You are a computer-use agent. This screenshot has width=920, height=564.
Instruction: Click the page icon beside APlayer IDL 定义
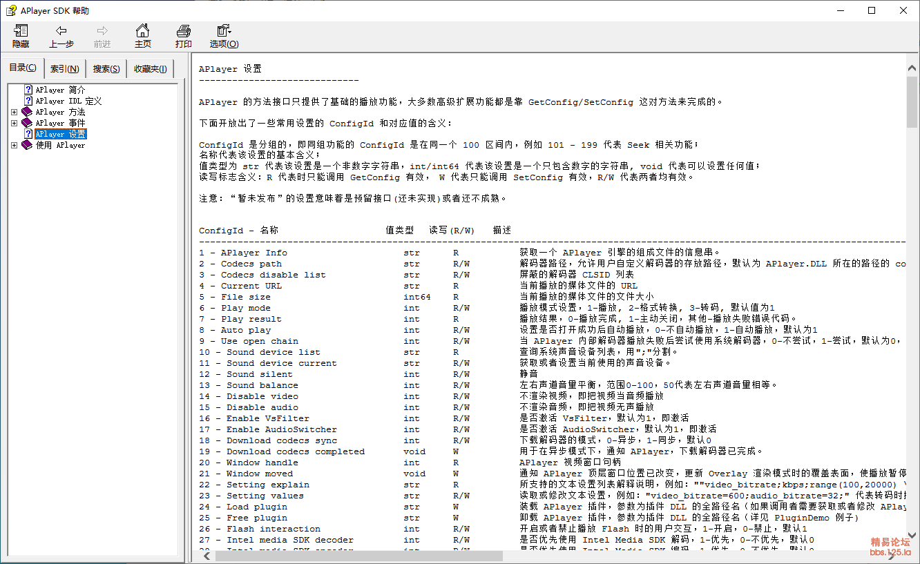click(x=28, y=101)
